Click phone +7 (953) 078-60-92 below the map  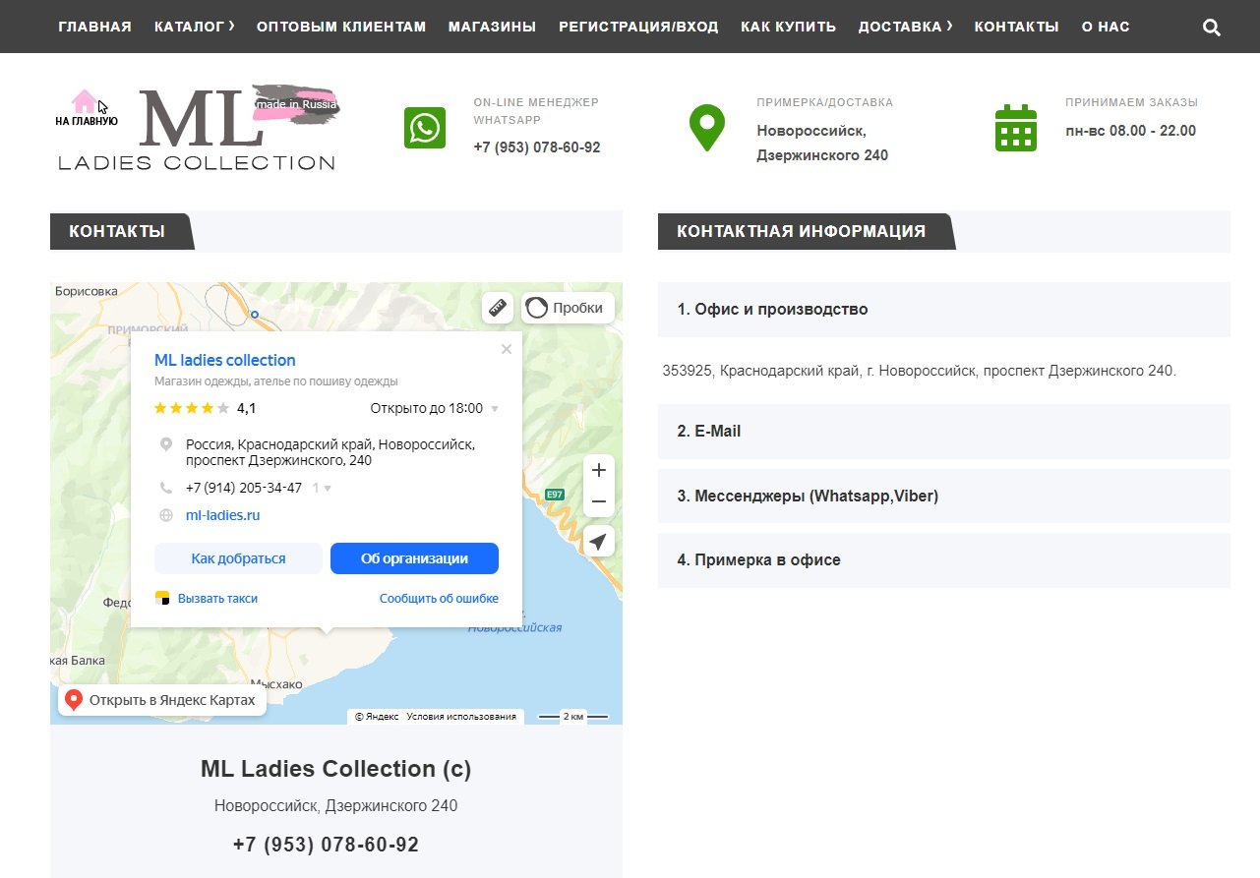(x=326, y=845)
